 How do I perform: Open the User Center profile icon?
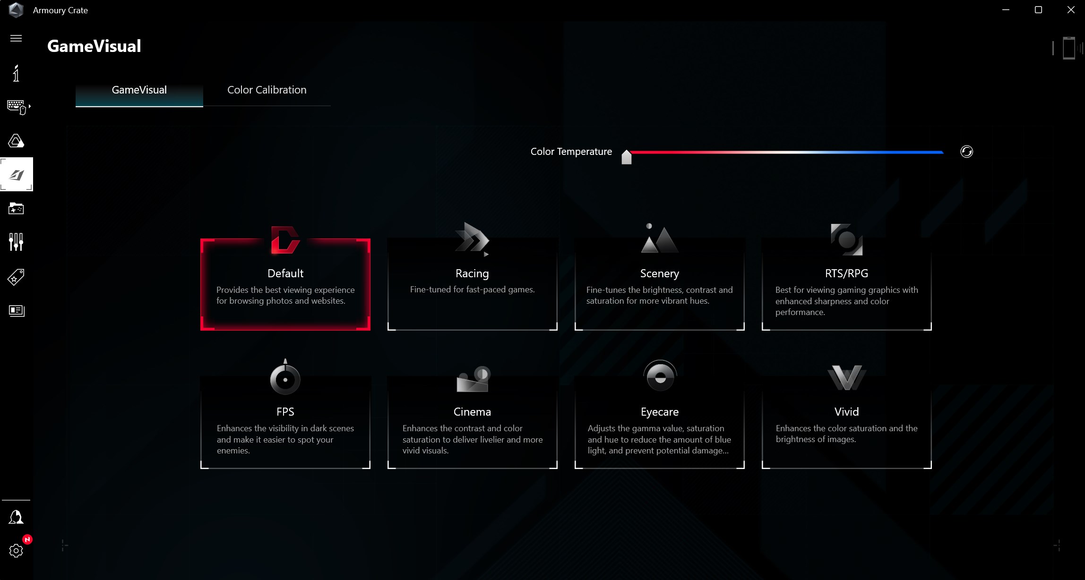point(16,517)
